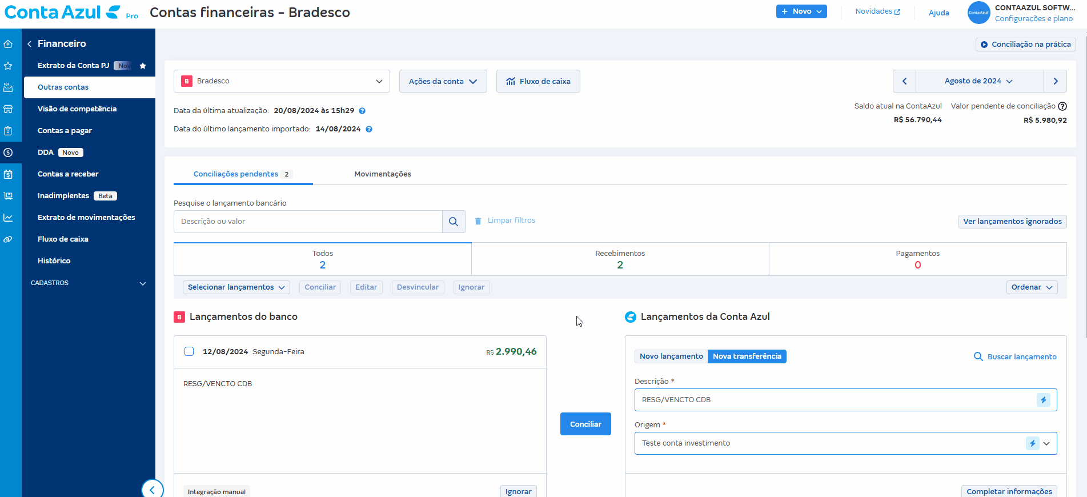1087x497 pixels.
Task: Select Nova transferência option
Action: (747, 356)
